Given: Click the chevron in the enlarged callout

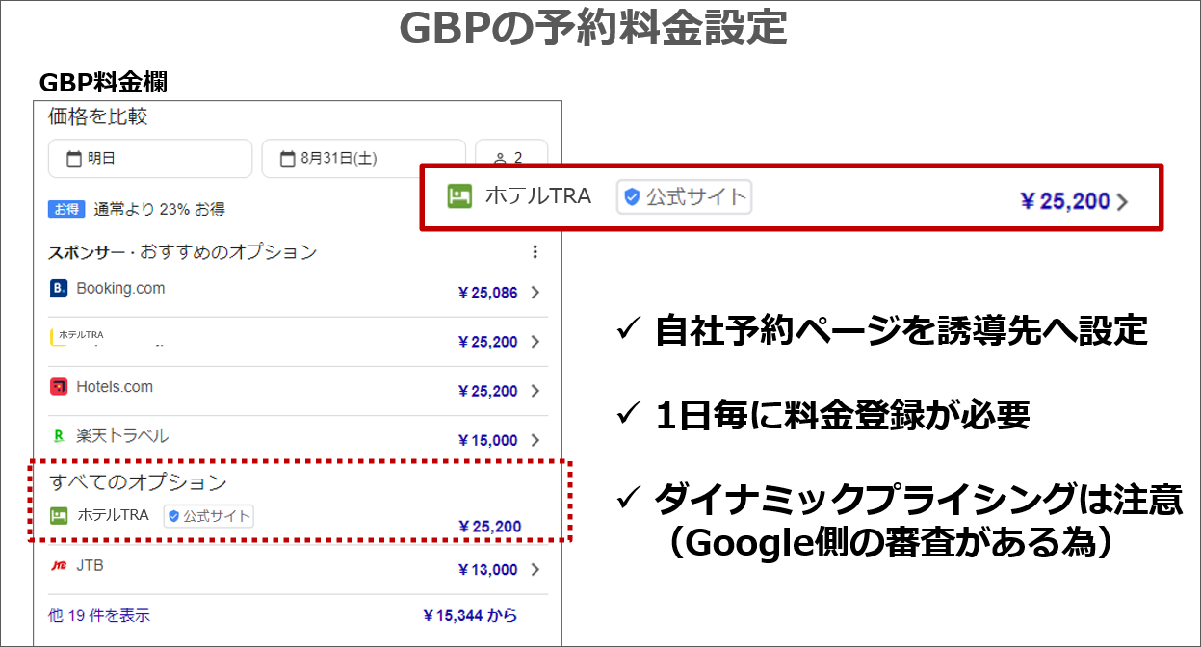Looking at the screenshot, I should click(x=1122, y=202).
